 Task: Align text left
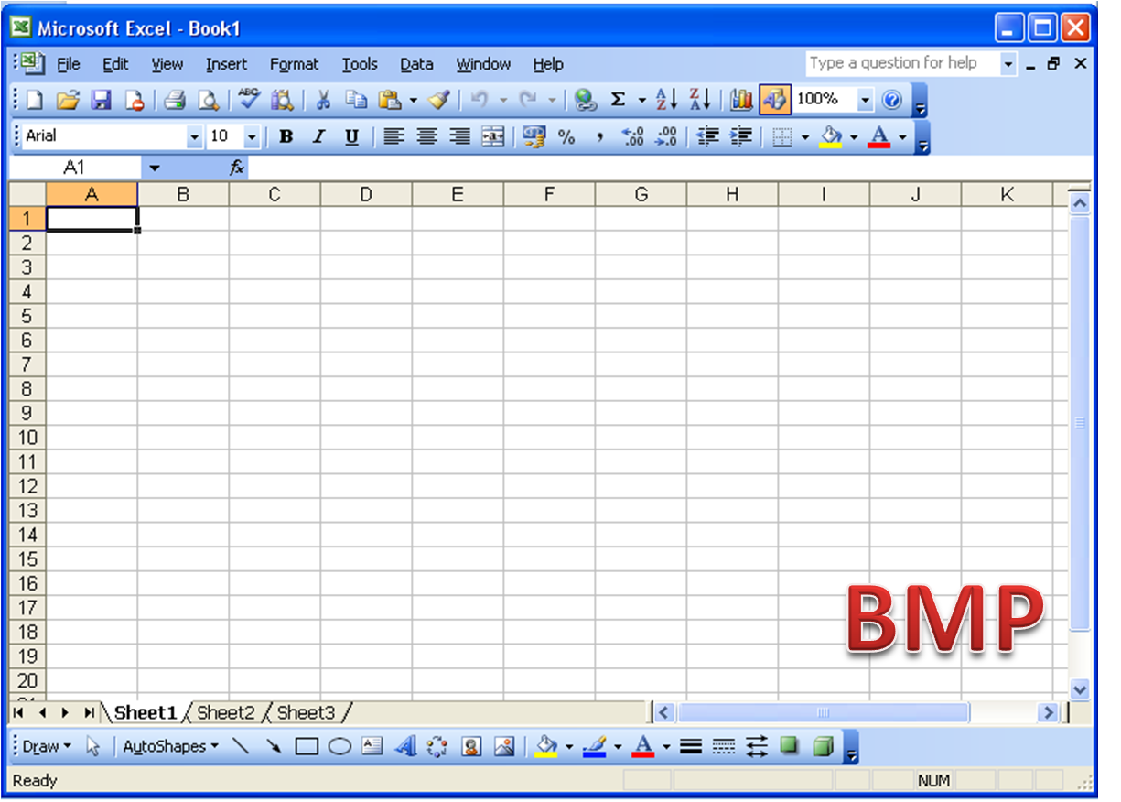pos(393,137)
